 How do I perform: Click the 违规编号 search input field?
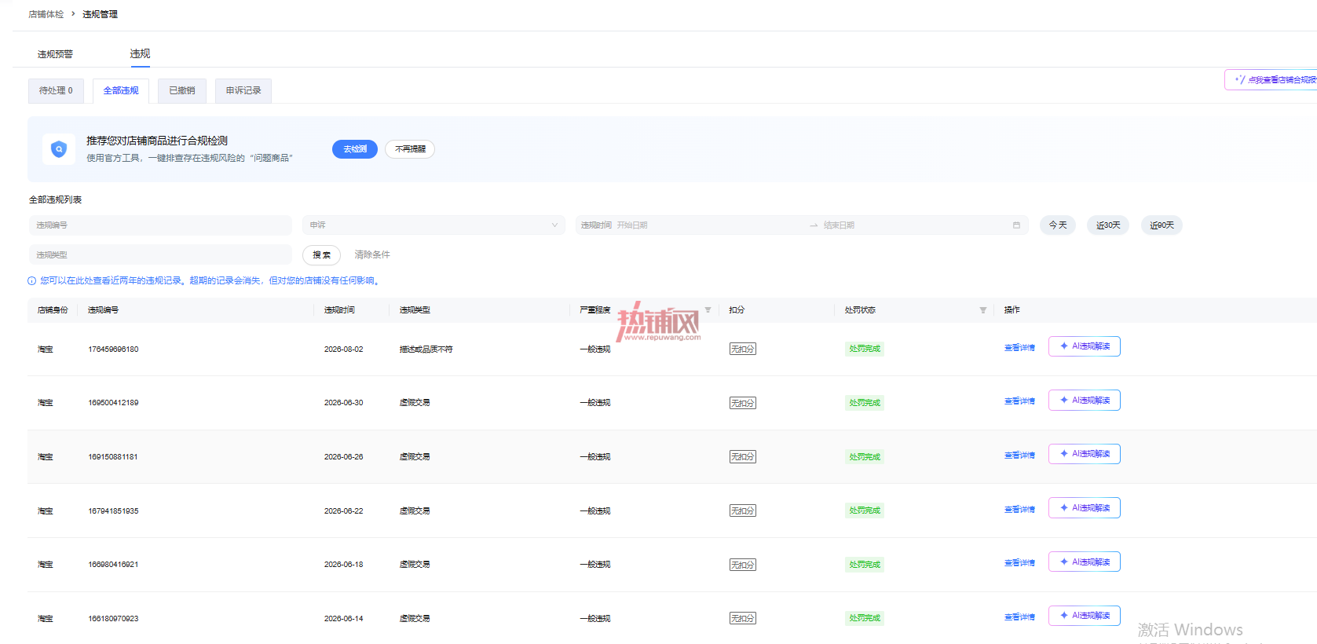160,225
